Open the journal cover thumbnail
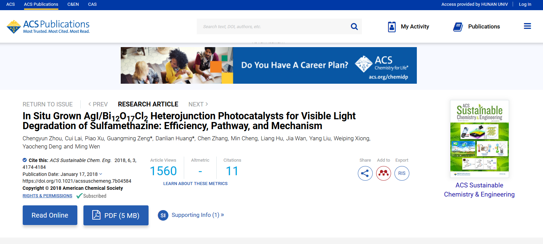This screenshot has height=244, width=543. point(479,139)
